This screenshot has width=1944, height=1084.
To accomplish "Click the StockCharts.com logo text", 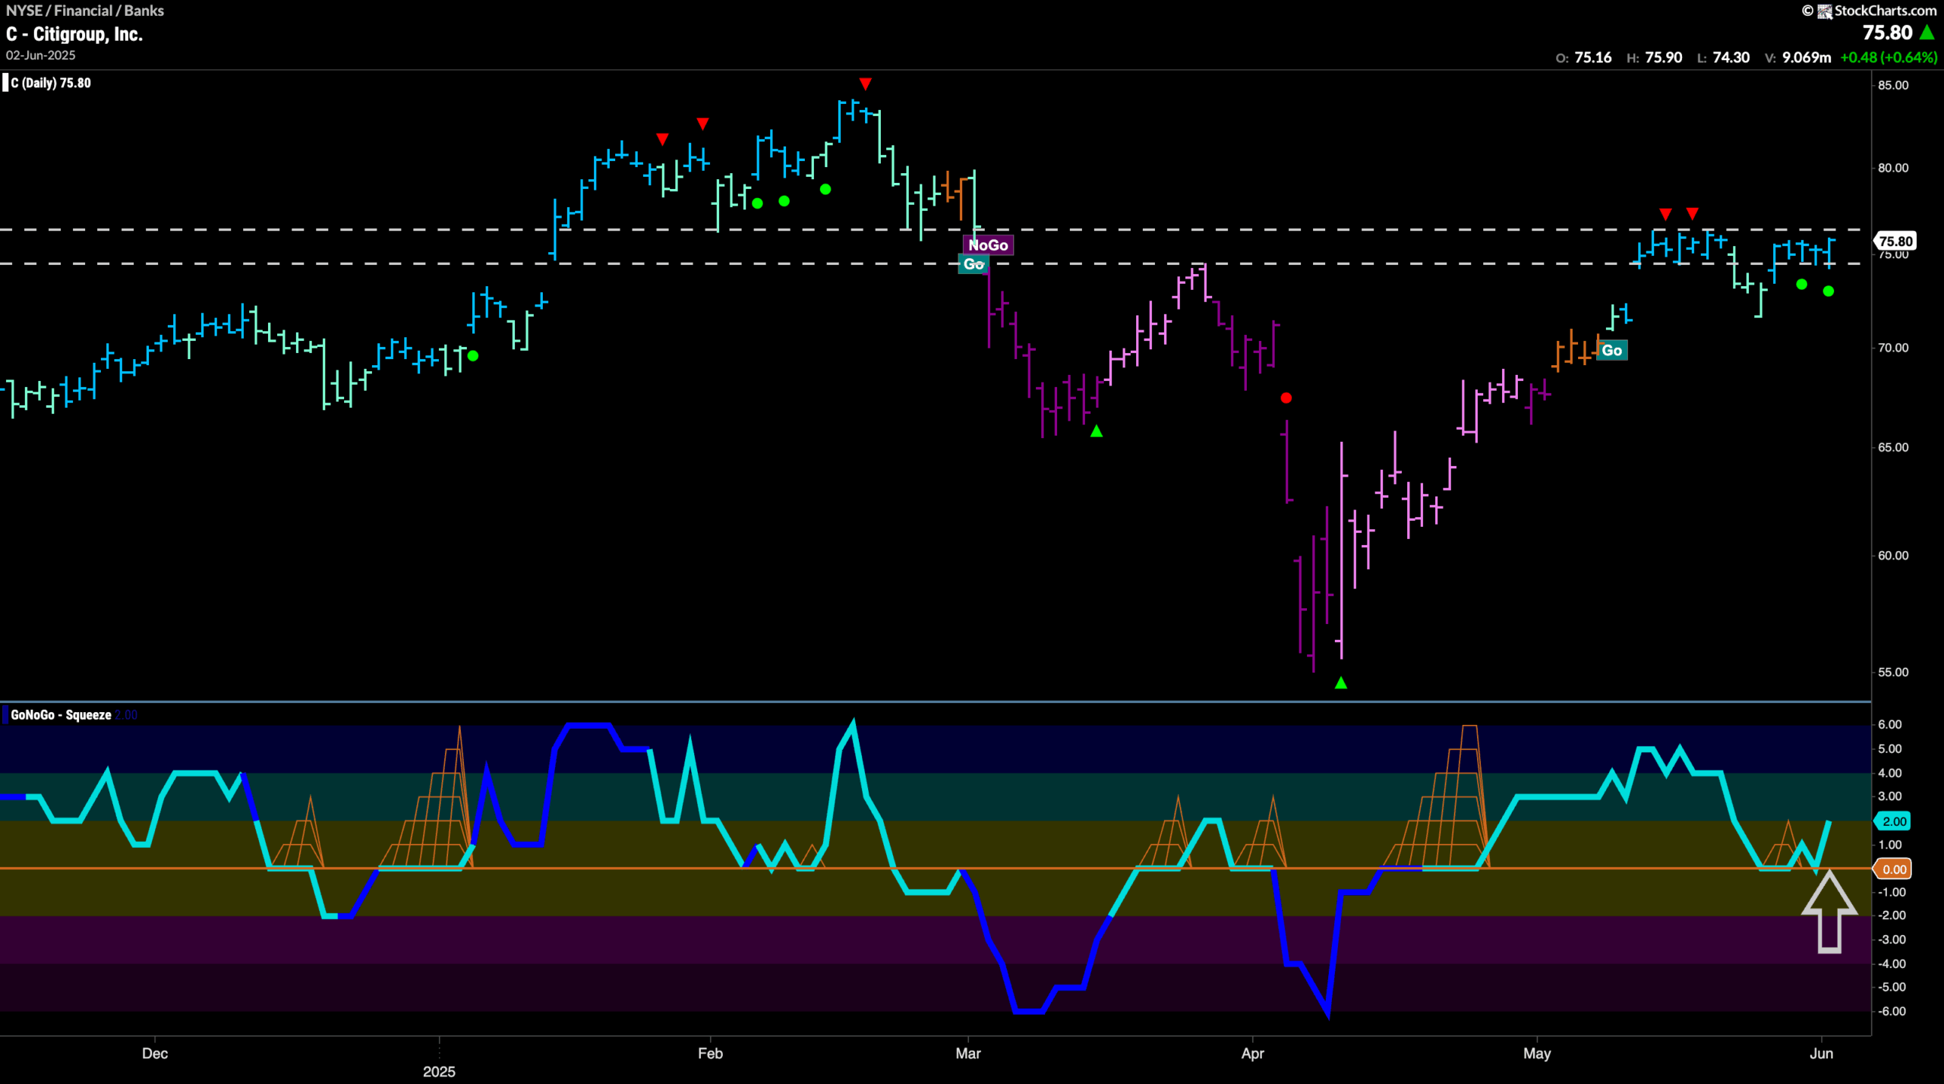I will pos(1885,11).
